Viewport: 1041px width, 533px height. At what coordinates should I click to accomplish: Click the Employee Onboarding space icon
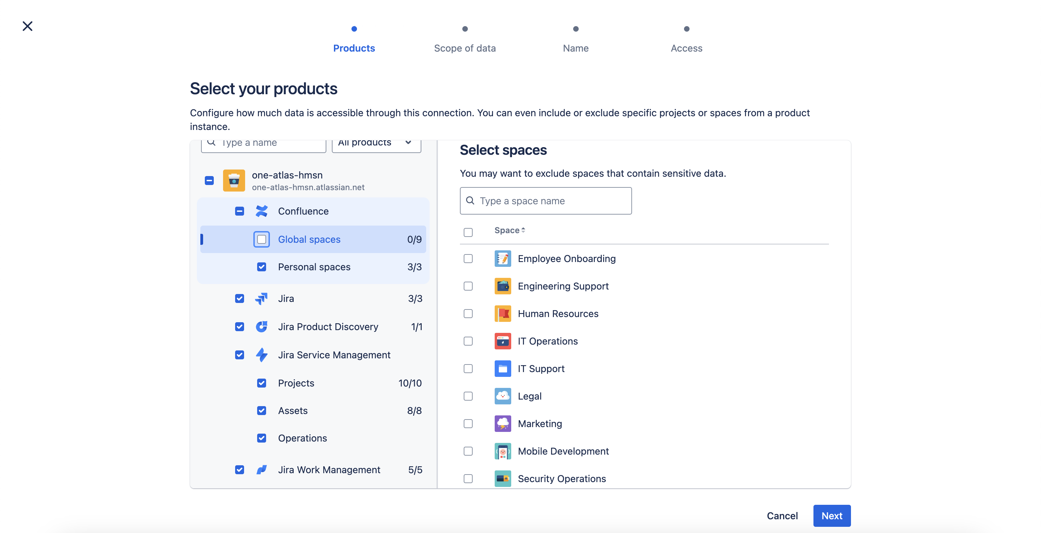(503, 259)
